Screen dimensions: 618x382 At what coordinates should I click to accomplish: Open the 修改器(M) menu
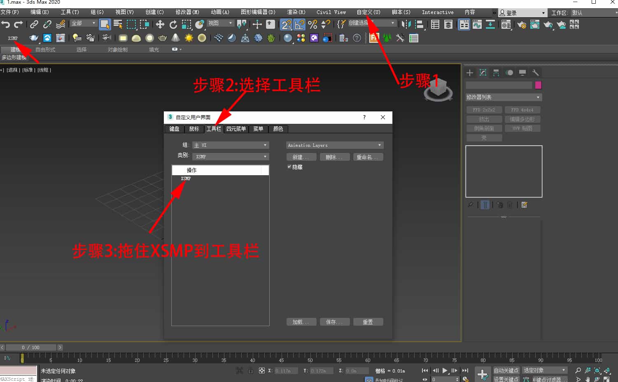coord(187,12)
